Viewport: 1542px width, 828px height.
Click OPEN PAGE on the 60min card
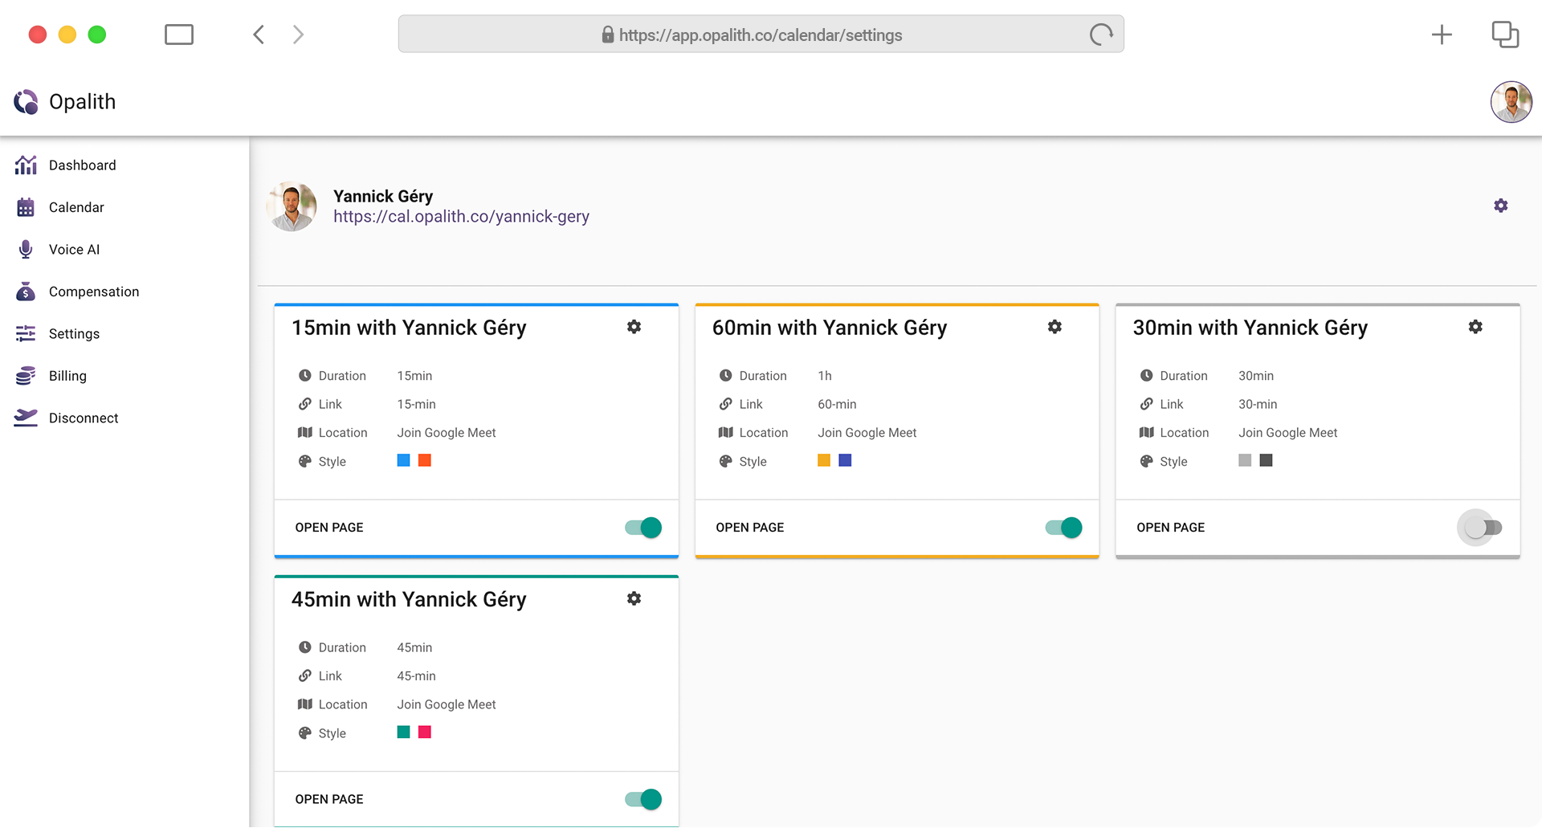coord(749,528)
